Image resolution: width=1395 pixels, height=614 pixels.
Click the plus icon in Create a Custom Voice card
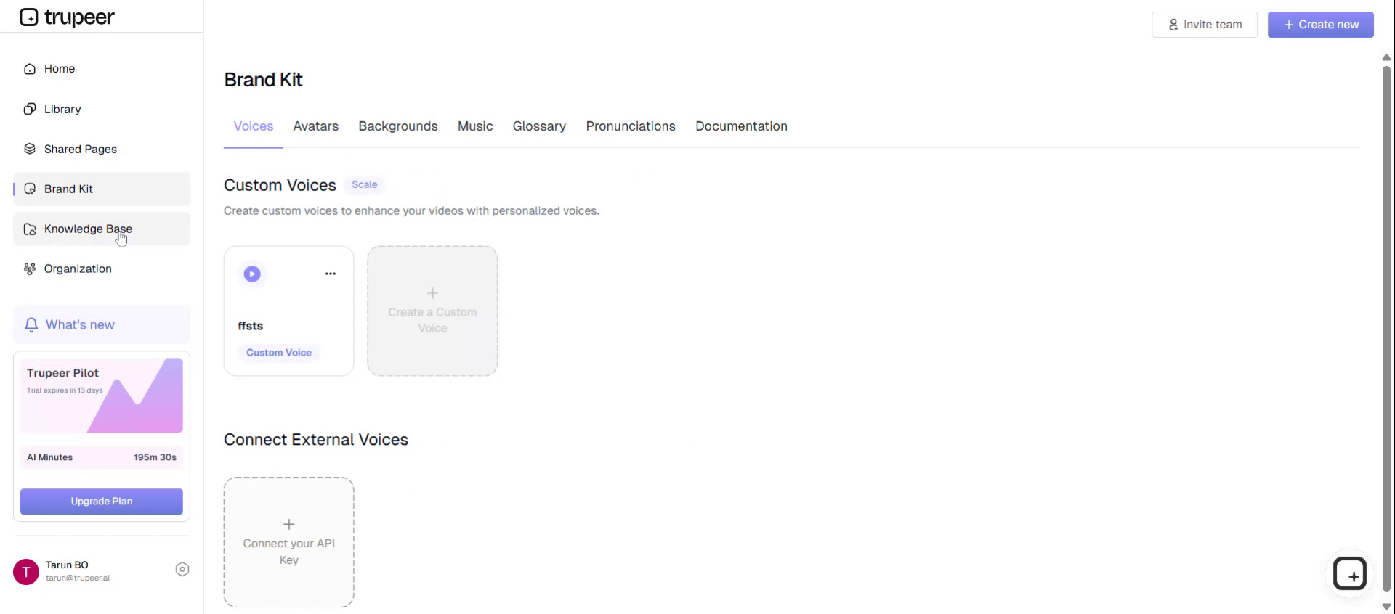432,293
